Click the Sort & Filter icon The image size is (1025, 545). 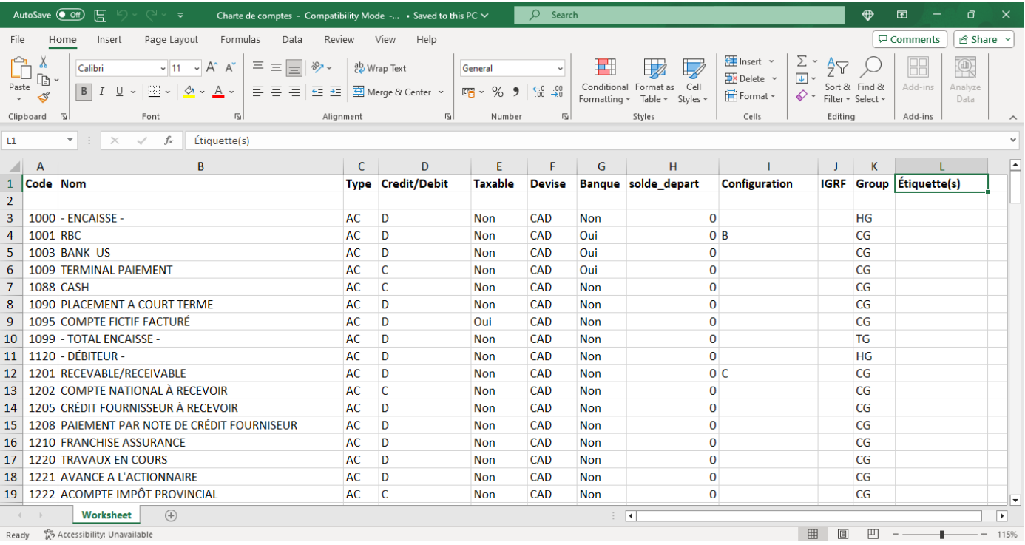click(x=837, y=69)
